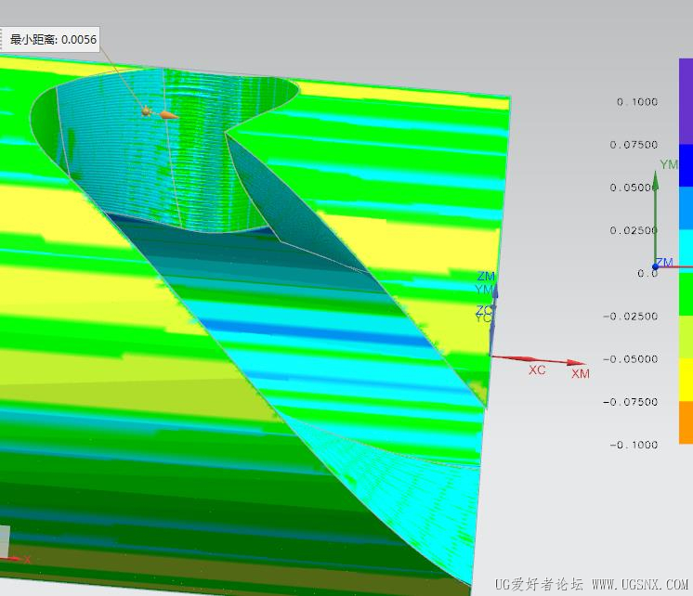Click the 0.0 scale value
Screen dimensions: 693x596
coord(647,274)
